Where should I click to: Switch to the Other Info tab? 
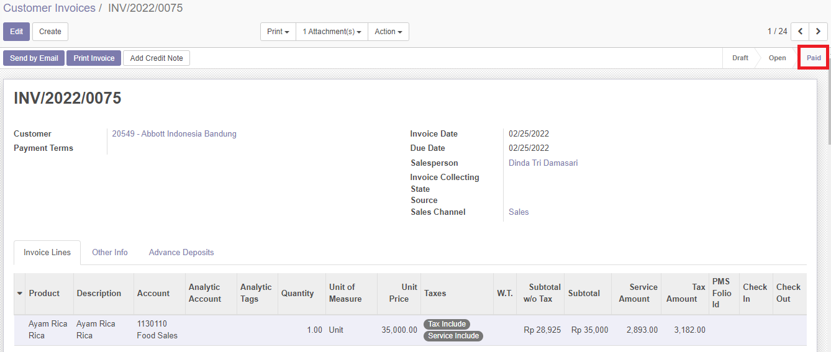(110, 253)
